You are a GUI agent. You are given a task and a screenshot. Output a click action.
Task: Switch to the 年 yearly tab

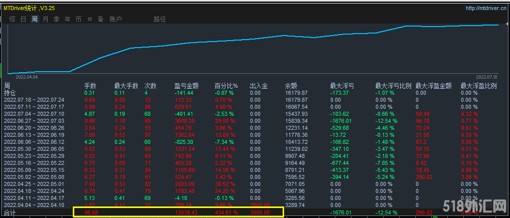[x=68, y=19]
